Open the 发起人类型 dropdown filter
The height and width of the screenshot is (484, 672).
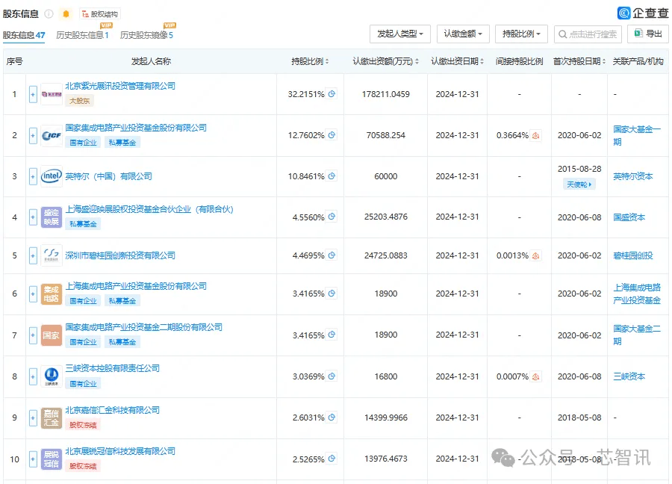(400, 34)
